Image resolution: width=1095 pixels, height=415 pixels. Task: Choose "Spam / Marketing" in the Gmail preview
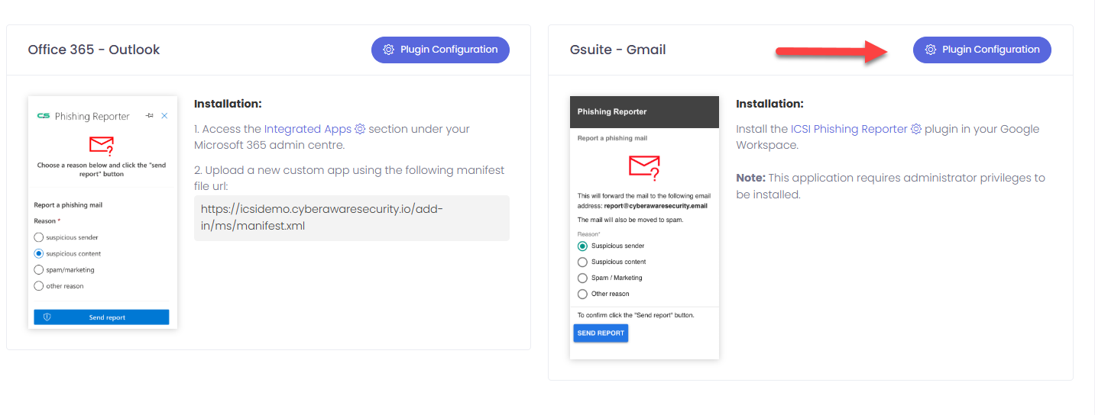pyautogui.click(x=582, y=278)
